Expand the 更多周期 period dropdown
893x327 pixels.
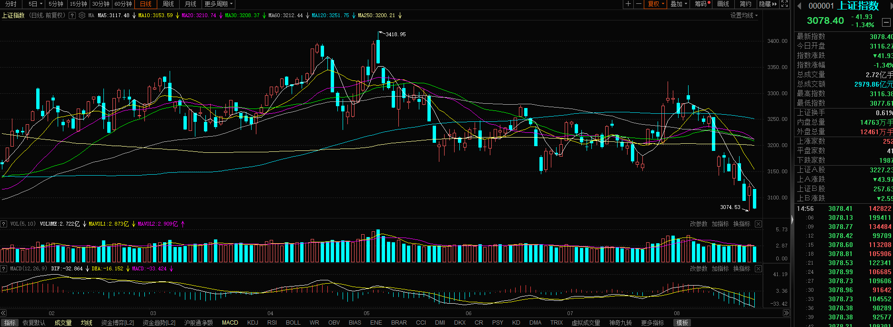[218, 4]
